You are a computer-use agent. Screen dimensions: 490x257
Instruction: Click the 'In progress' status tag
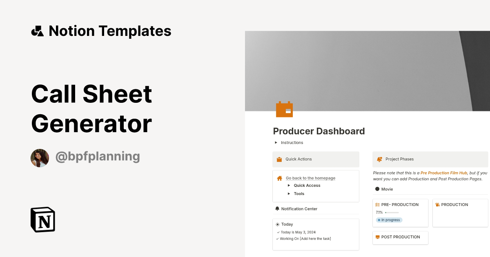(389, 220)
